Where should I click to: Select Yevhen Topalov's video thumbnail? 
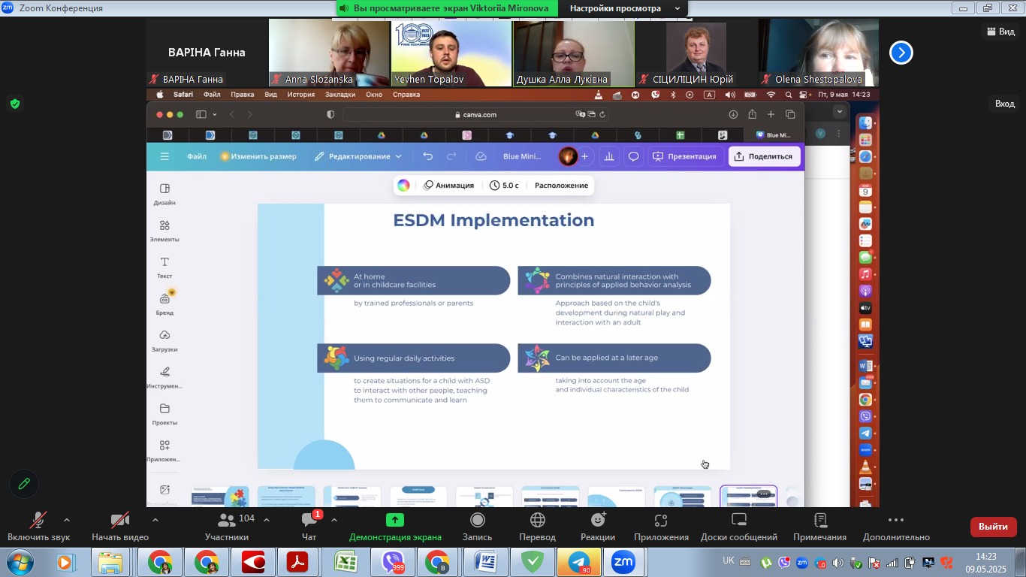(x=451, y=53)
